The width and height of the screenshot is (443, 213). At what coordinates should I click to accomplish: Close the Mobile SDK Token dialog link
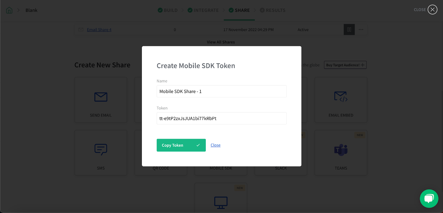(216, 145)
